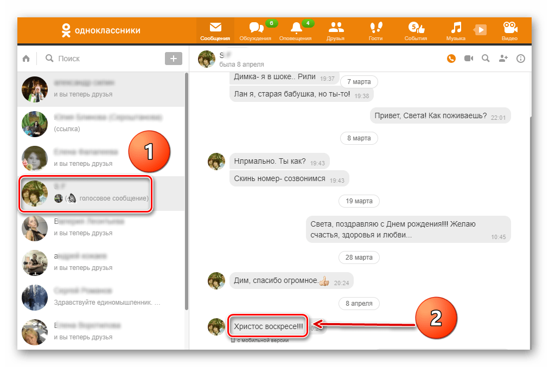Screen dimensions: 549x367
Task: Go to Друзья page
Action: coord(335,31)
